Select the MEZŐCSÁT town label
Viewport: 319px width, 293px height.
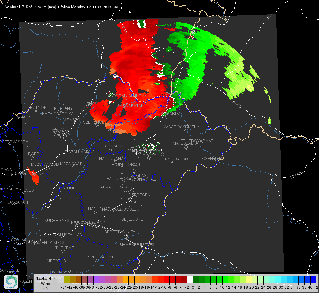[71, 164]
